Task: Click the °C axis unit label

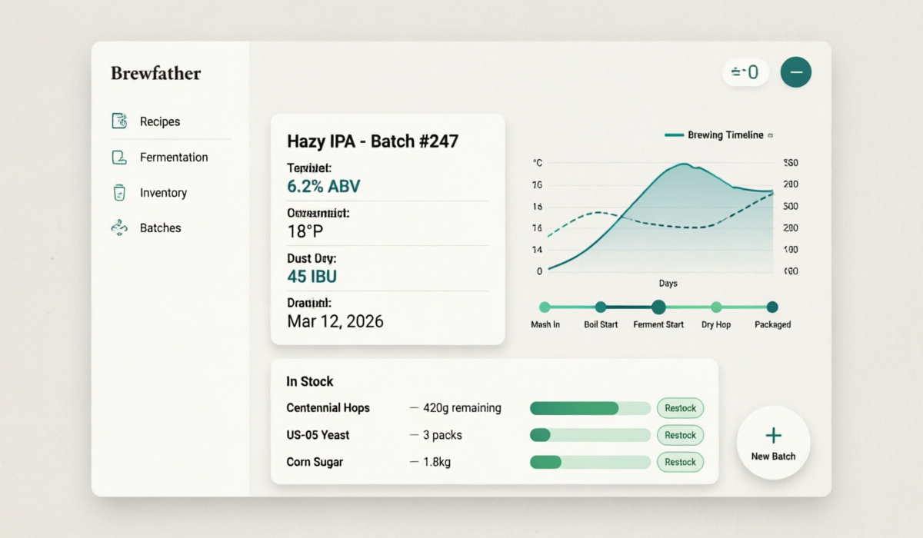Action: (x=538, y=163)
